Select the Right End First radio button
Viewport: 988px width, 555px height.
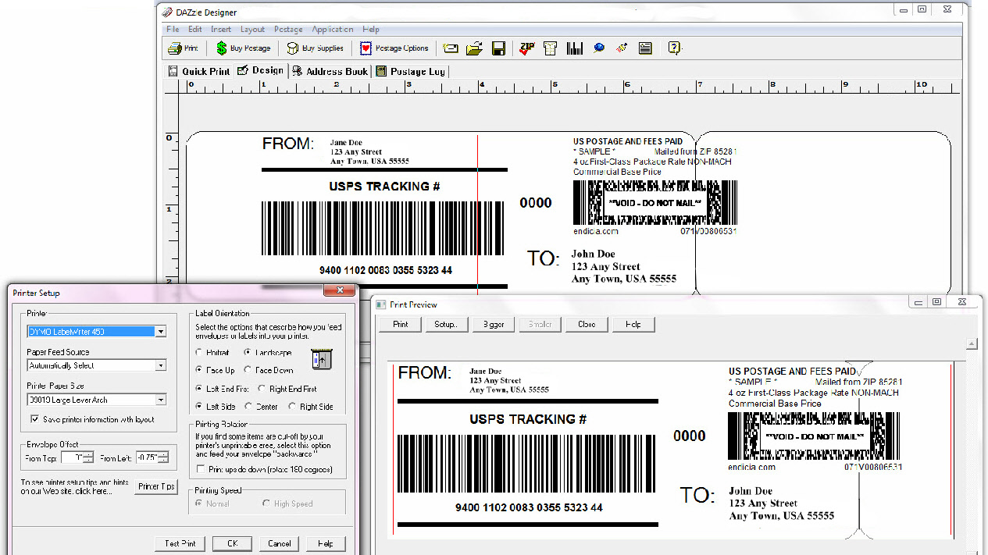tap(261, 388)
